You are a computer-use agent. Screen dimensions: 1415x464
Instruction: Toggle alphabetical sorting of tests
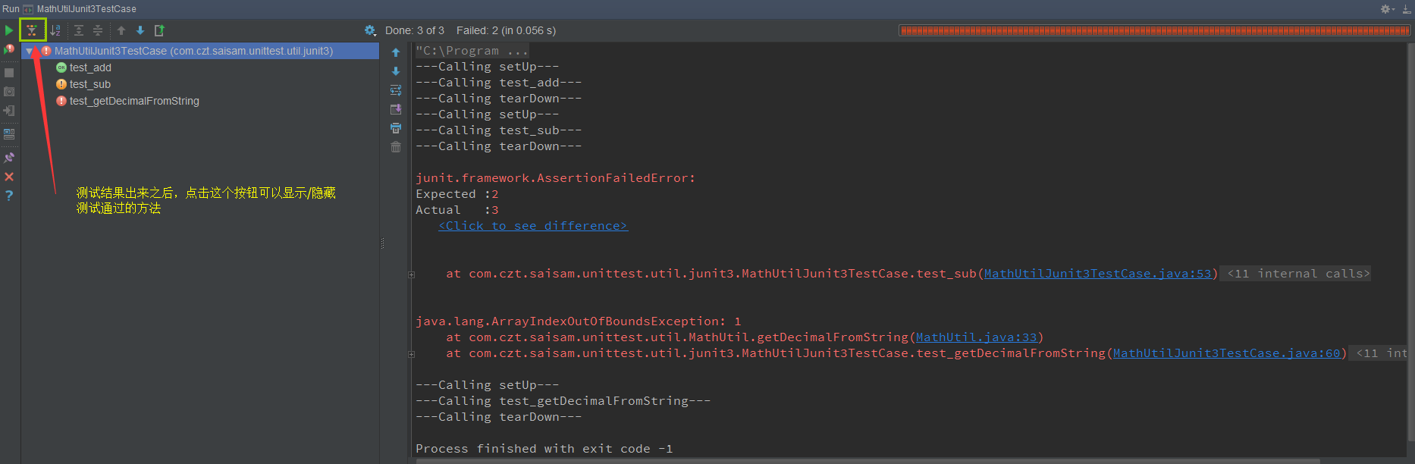[x=55, y=30]
